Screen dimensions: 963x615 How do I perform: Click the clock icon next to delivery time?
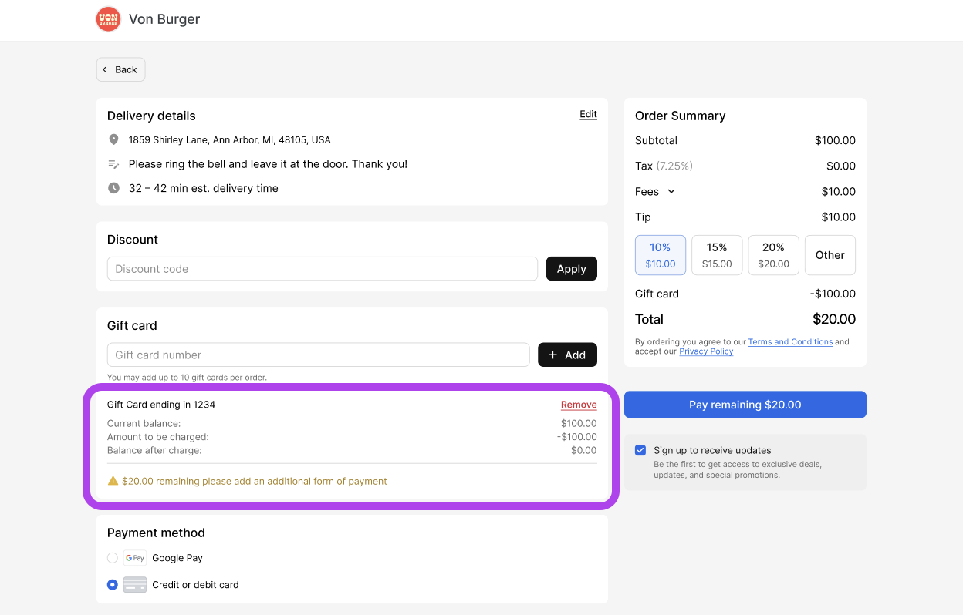point(113,187)
